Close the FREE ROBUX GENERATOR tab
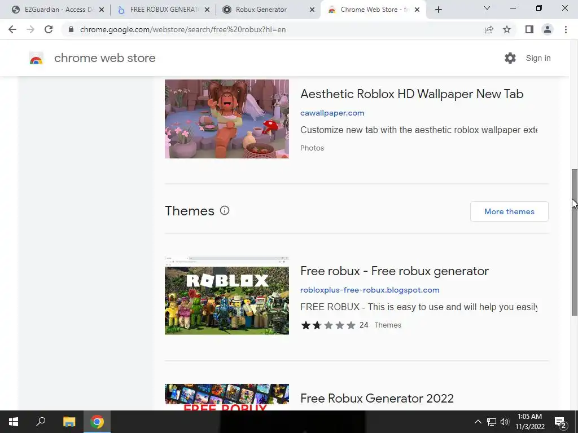Image resolution: width=578 pixels, height=433 pixels. pos(207,10)
